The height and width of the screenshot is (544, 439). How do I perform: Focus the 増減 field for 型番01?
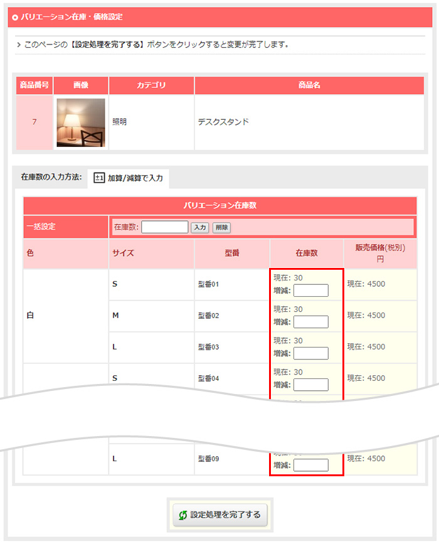pos(310,291)
